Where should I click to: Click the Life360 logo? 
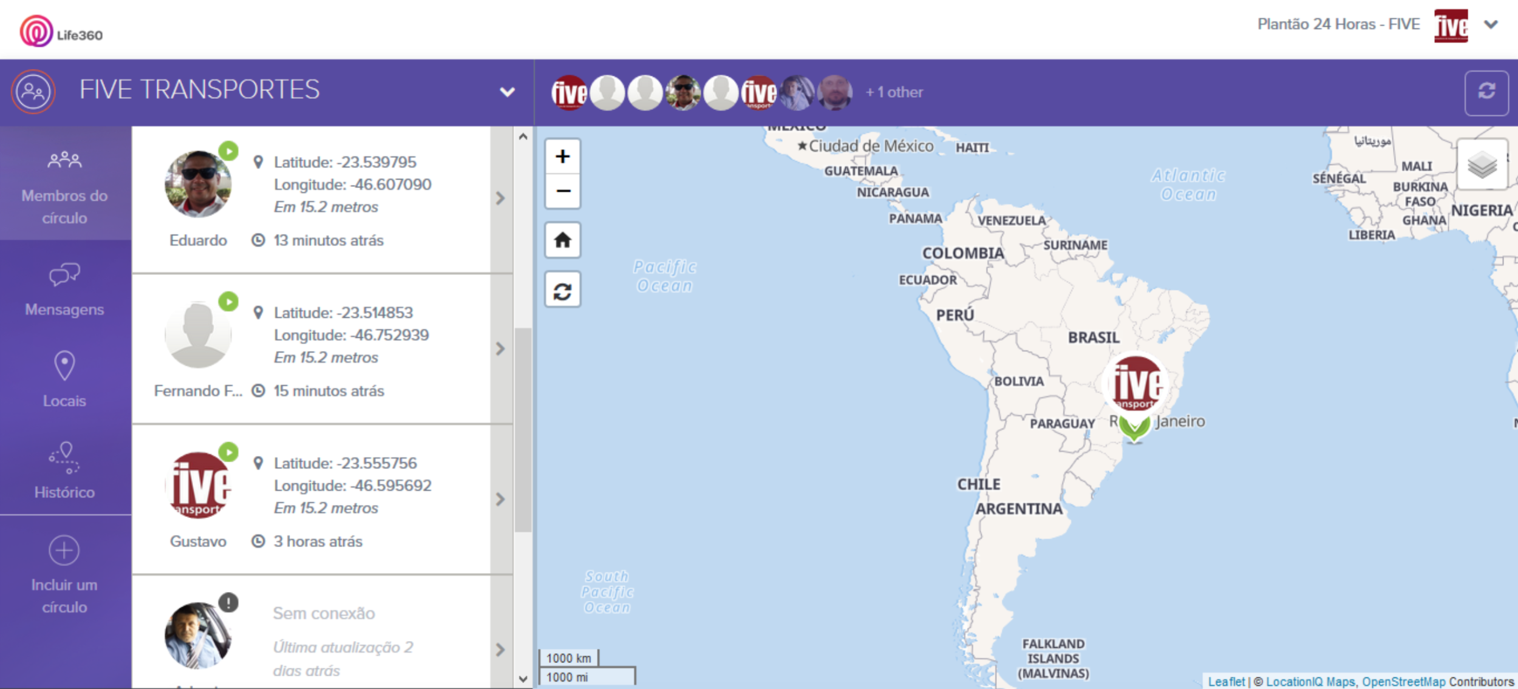(61, 32)
